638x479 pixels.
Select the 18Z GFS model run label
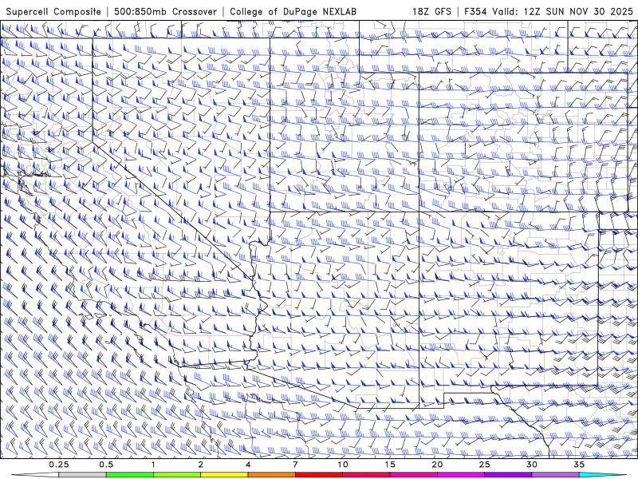(431, 11)
